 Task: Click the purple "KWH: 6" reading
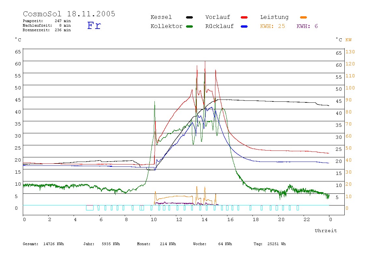click(x=307, y=26)
